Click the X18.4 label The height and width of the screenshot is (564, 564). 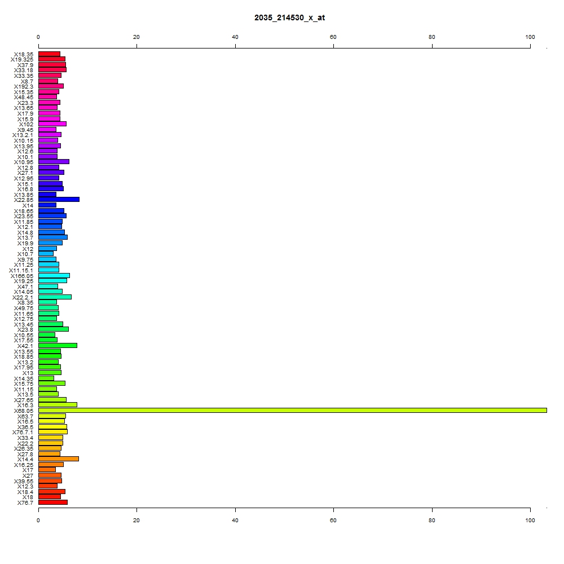pyautogui.click(x=25, y=492)
